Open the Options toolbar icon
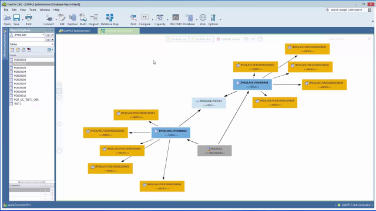This screenshot has width=376, height=211. [x=213, y=19]
